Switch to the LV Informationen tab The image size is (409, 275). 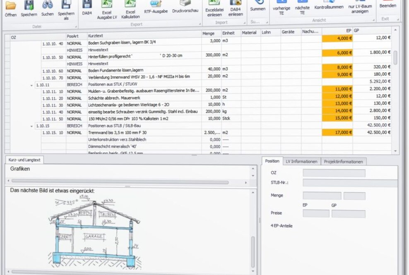click(x=301, y=161)
